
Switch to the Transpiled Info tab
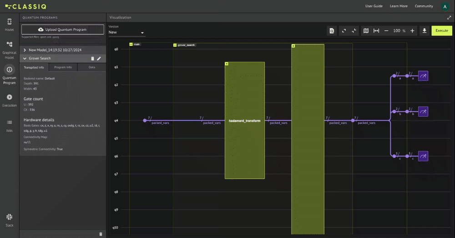[34, 67]
